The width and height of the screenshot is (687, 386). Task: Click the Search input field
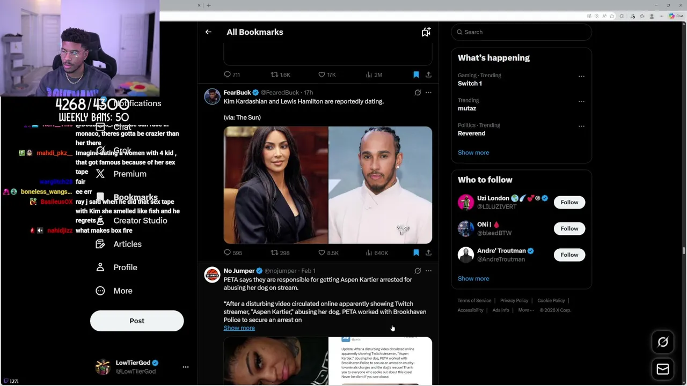521,32
